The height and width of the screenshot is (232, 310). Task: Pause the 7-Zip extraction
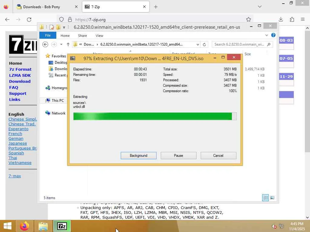pos(178,156)
